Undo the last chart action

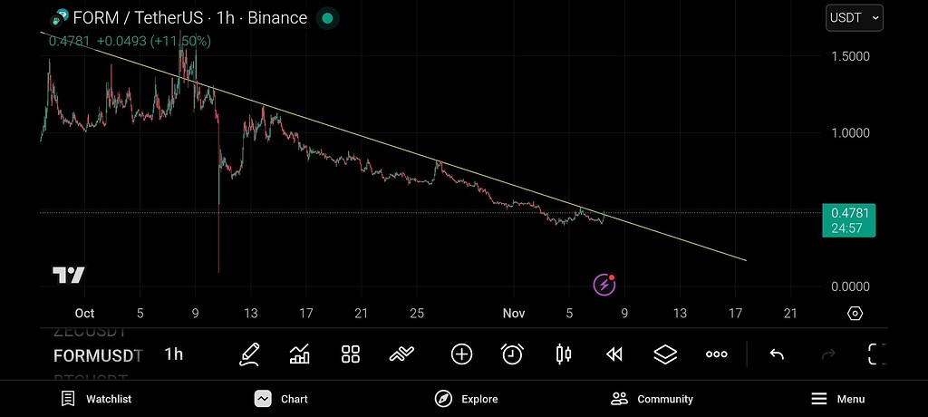point(777,354)
